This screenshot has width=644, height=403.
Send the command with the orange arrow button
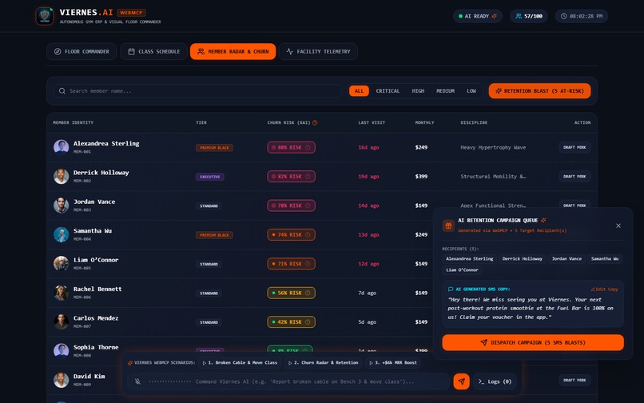tap(461, 381)
